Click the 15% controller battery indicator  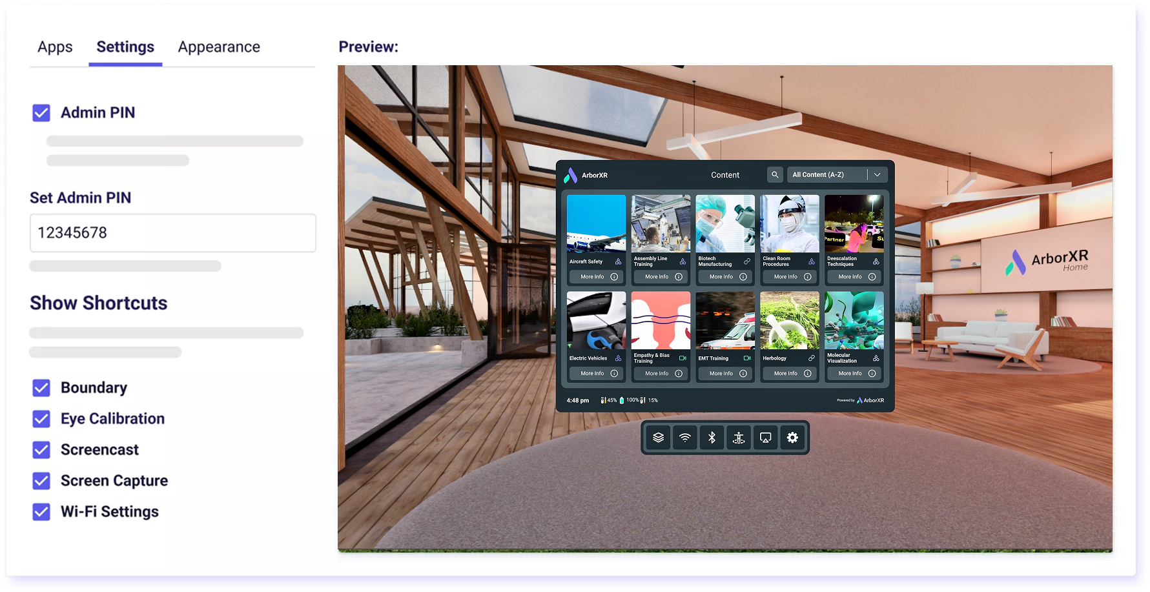coord(649,400)
